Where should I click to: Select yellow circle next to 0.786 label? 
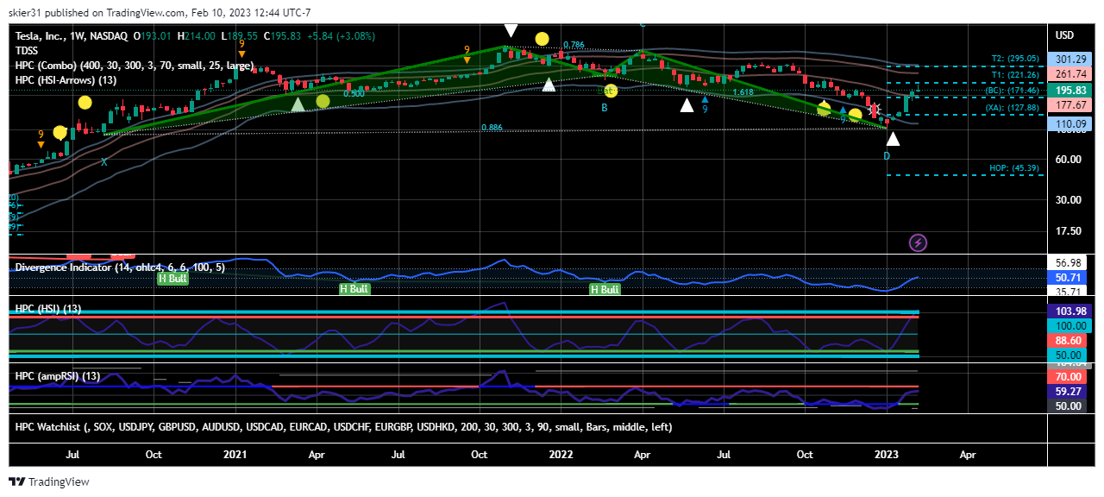click(542, 39)
